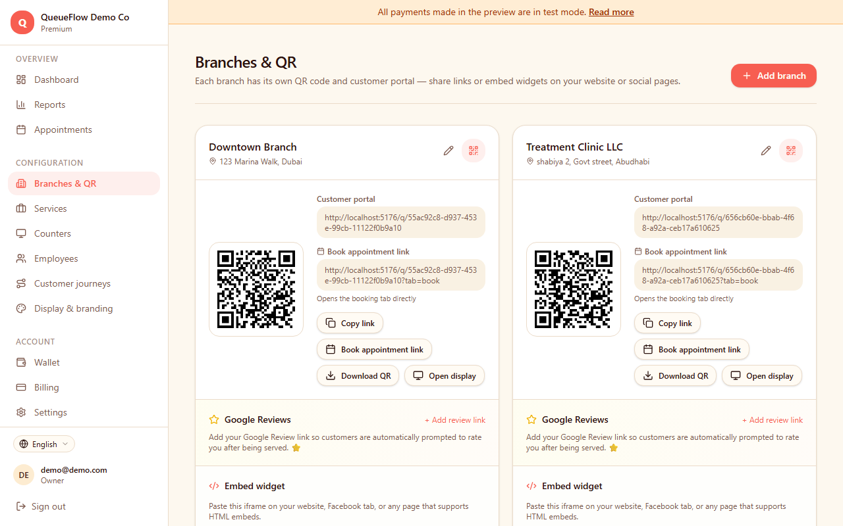Sign out of the account
Screen dimensions: 843x526
pos(41,506)
